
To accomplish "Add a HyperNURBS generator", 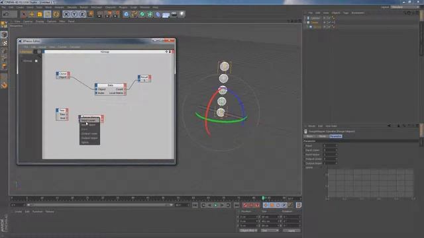I will 142,14.
